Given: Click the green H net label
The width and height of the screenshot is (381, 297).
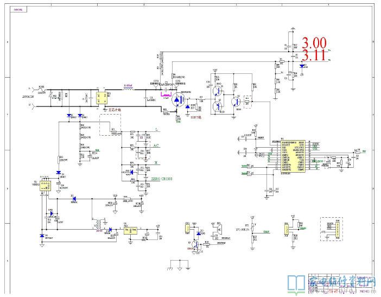Looking at the screenshot, I should [156, 162].
